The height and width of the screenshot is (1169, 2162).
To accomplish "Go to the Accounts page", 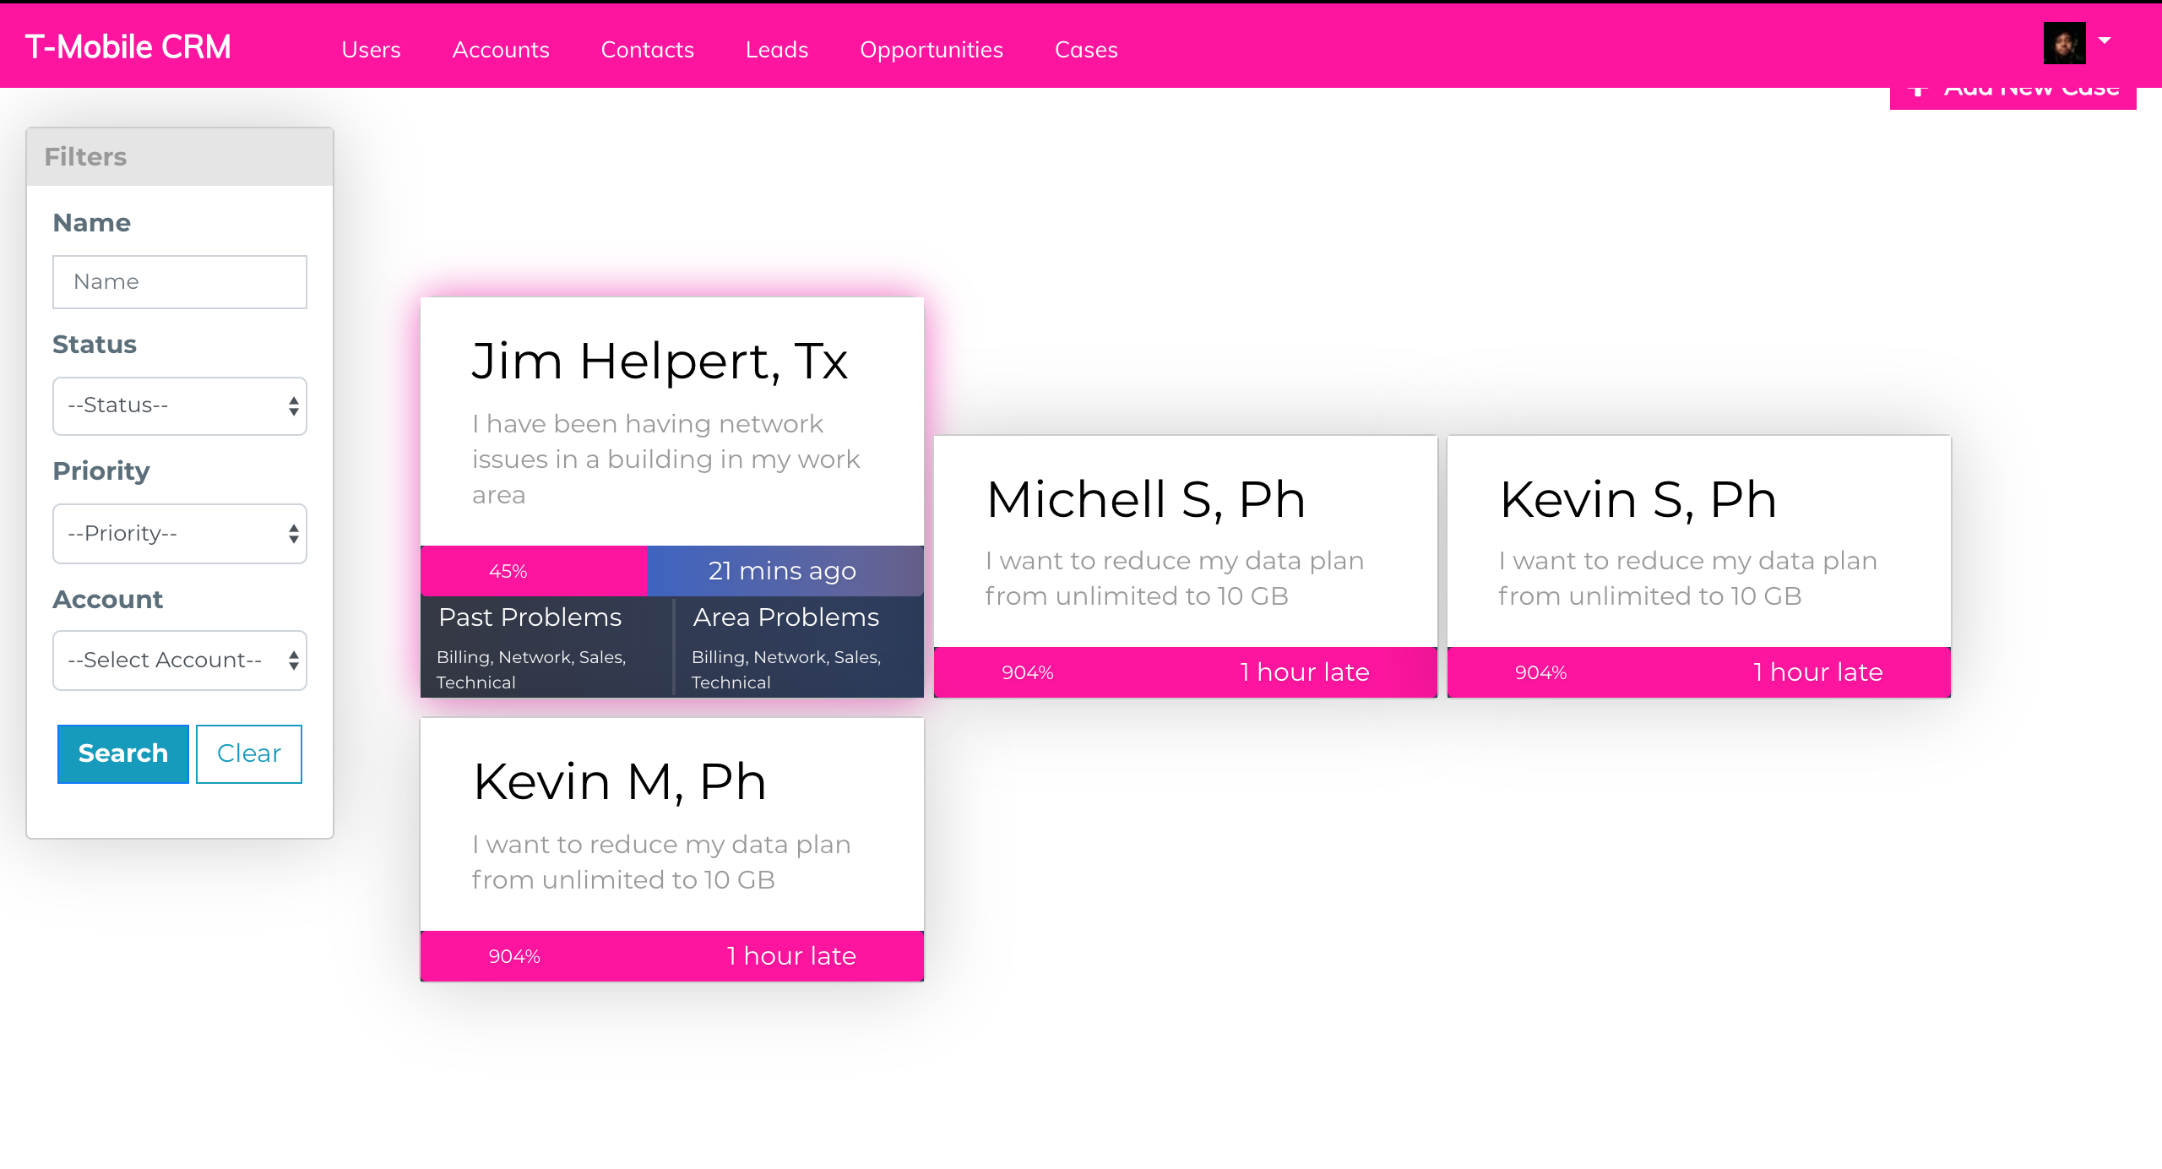I will (501, 50).
